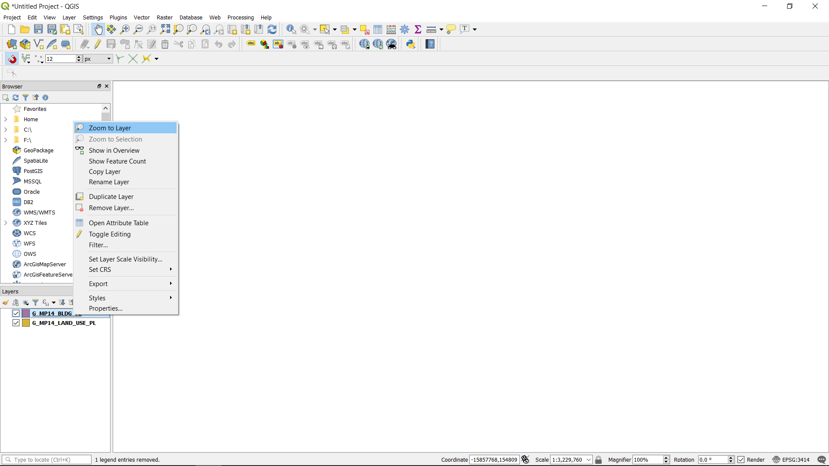
Task: Open the Scale combo box dropdown
Action: (x=588, y=460)
